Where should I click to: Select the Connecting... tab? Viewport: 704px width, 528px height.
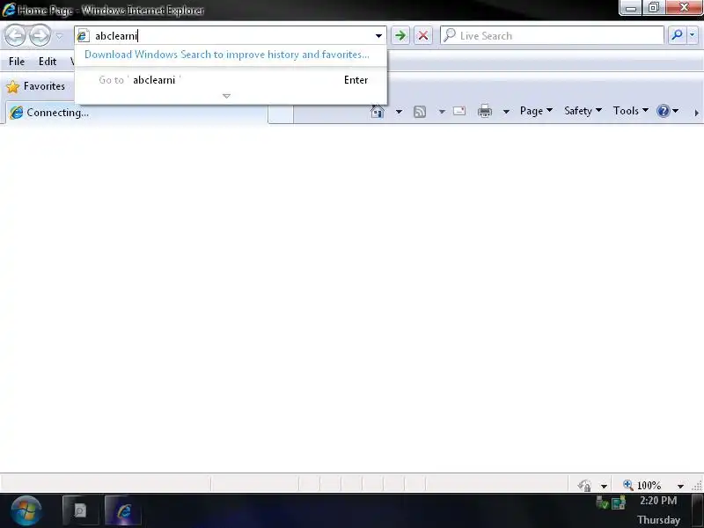click(136, 113)
